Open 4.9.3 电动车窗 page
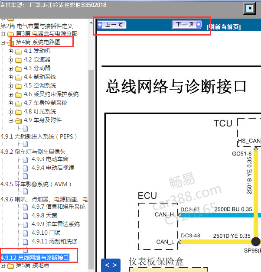The width and height of the screenshot is (261, 272). pyautogui.click(x=50, y=159)
